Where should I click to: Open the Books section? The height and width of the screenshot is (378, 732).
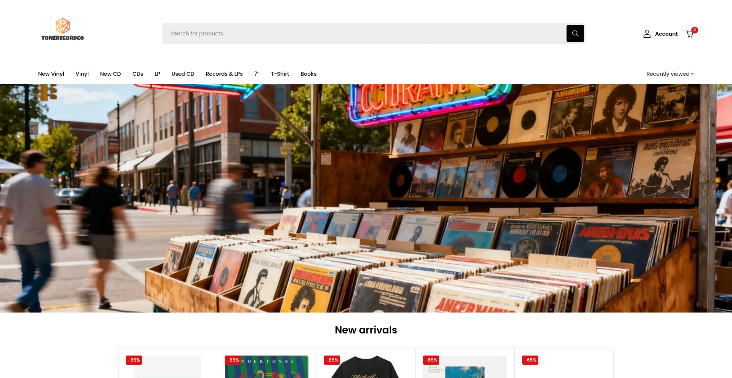coord(308,74)
